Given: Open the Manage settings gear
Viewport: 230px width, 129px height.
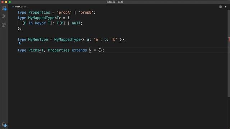Looking at the screenshot, I should click(x=4, y=124).
